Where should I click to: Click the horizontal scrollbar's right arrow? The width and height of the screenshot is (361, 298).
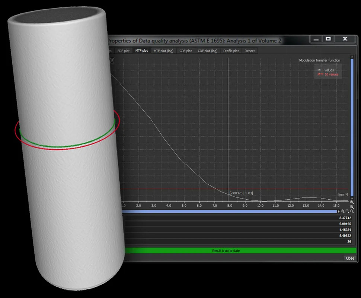(338, 211)
